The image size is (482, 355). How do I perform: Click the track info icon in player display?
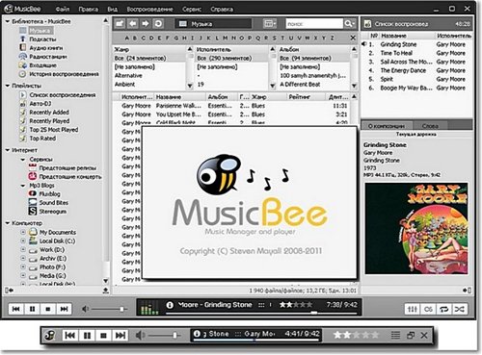click(170, 305)
